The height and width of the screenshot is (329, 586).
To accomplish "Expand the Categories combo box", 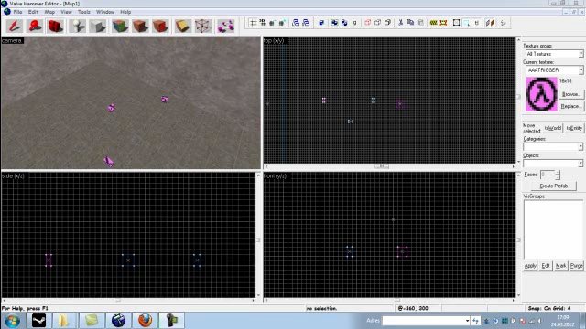I will tap(553, 146).
